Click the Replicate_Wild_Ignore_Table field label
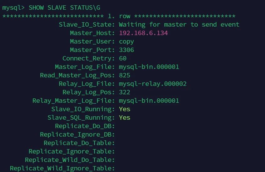Image resolution: width=265 pixels, height=172 pixels. coord(62,168)
